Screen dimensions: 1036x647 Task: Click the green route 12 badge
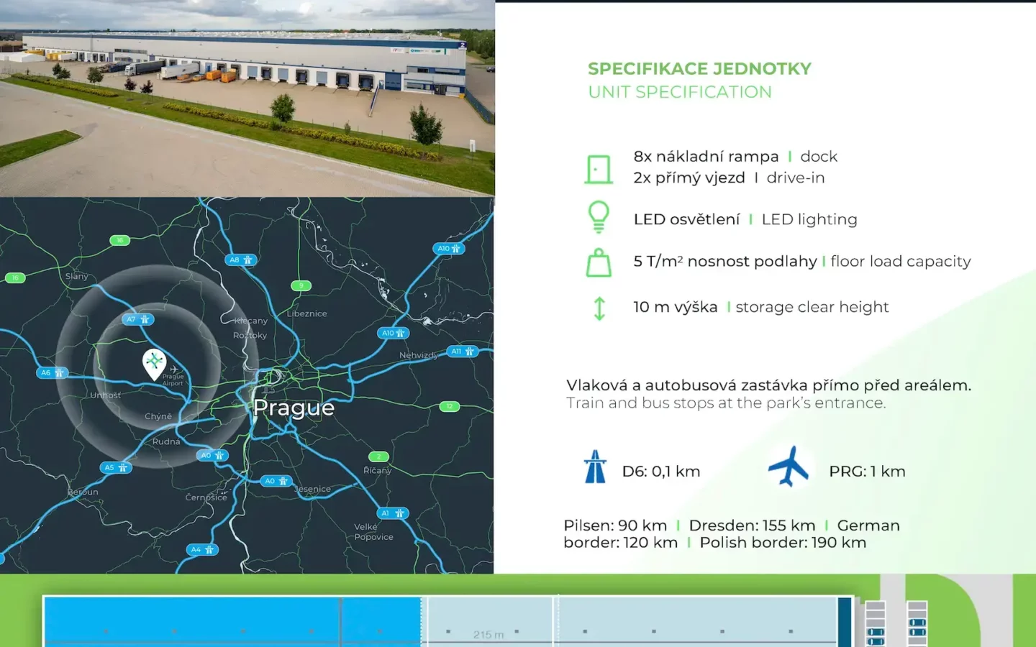pos(449,406)
